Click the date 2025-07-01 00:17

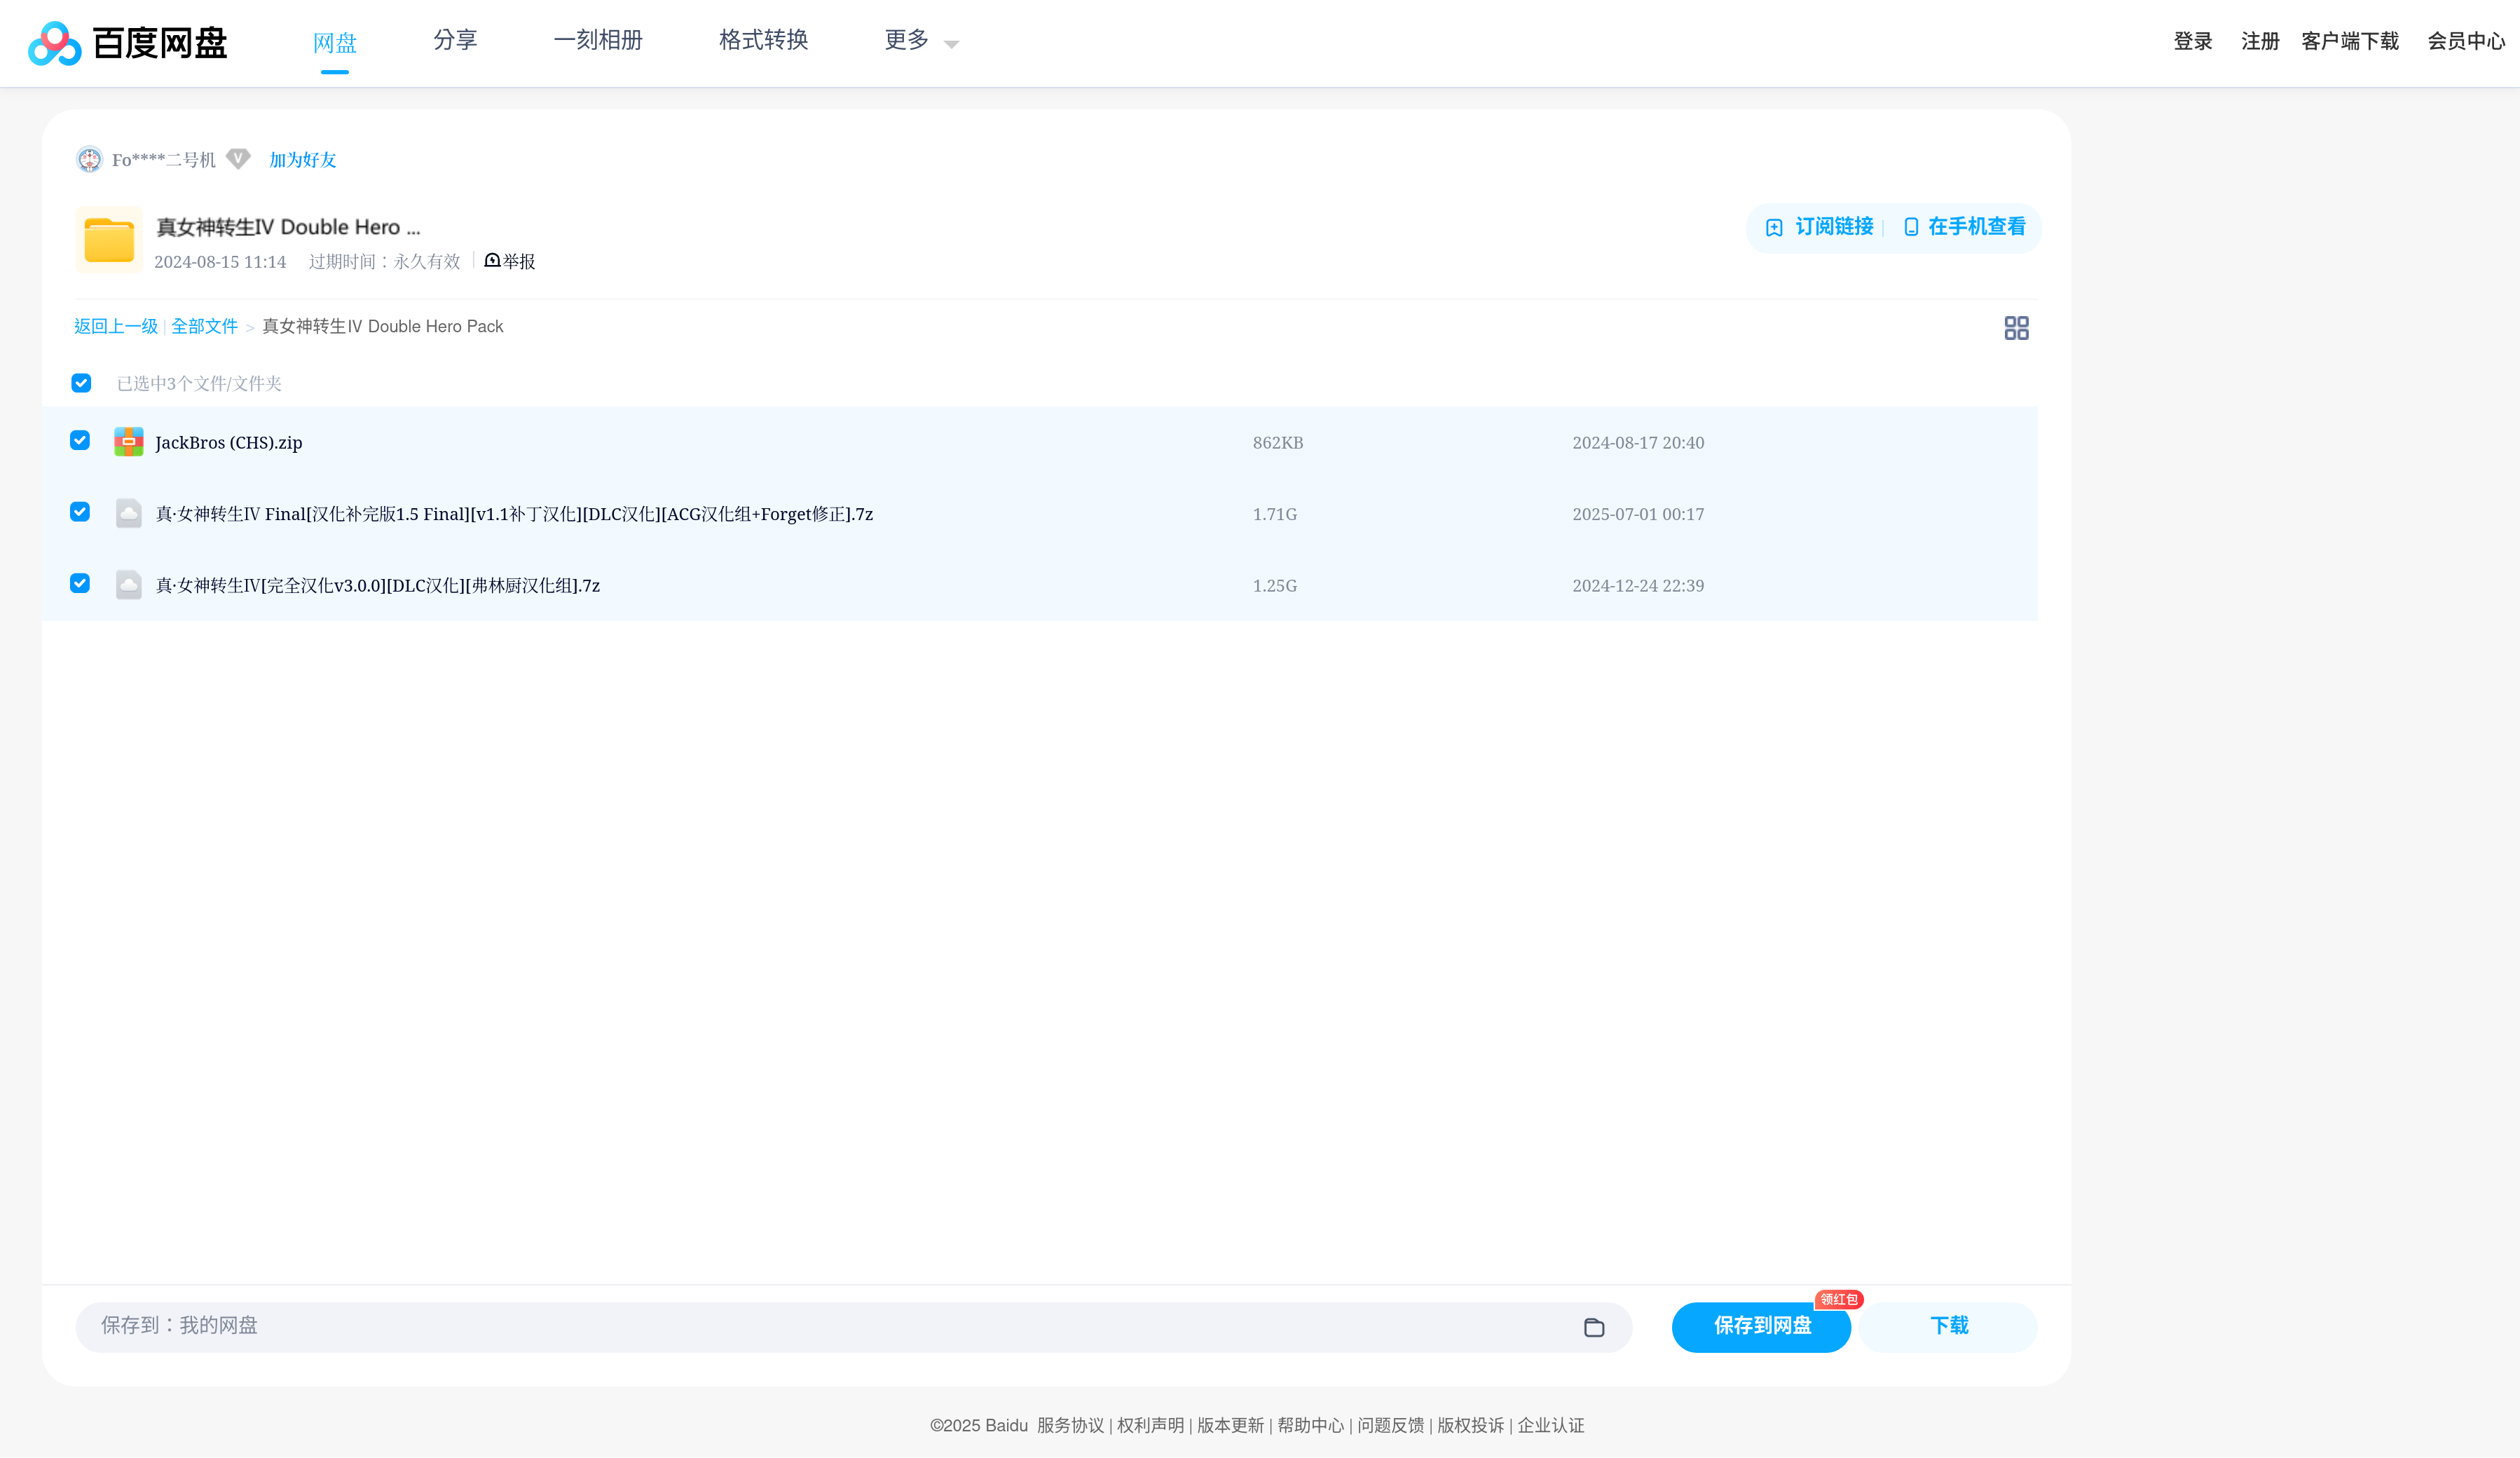coord(1638,514)
